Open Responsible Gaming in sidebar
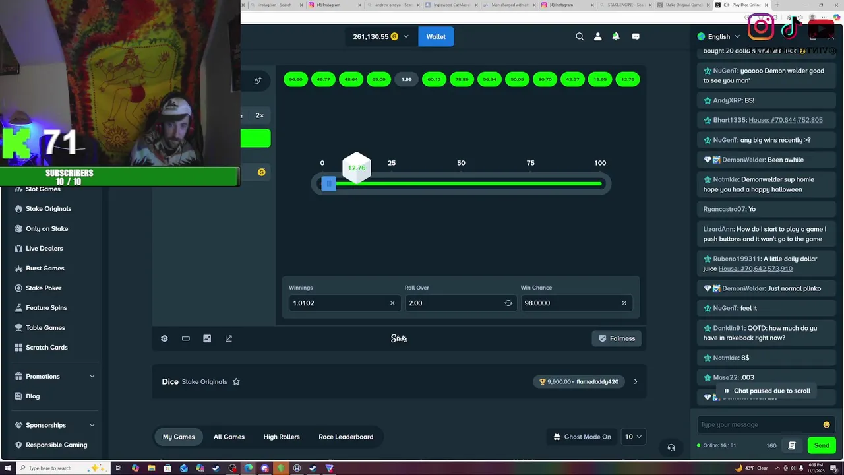The image size is (844, 475). [x=56, y=445]
